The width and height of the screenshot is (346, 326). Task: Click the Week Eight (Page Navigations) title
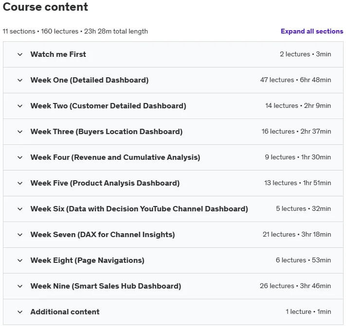pos(88,260)
